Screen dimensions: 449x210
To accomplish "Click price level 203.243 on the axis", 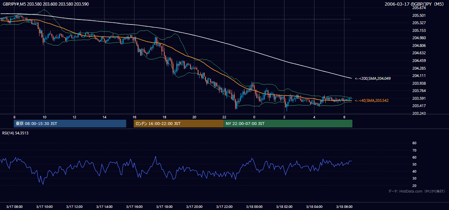I will tap(419, 113).
